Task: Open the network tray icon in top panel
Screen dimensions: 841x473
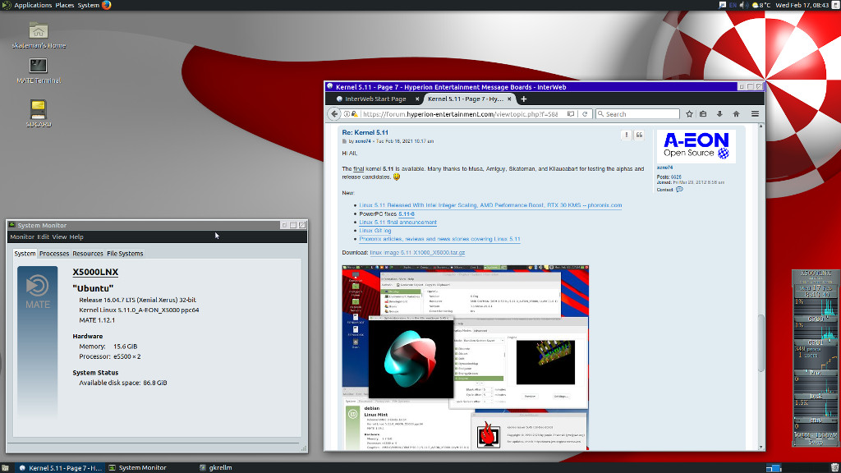Action: coord(723,5)
